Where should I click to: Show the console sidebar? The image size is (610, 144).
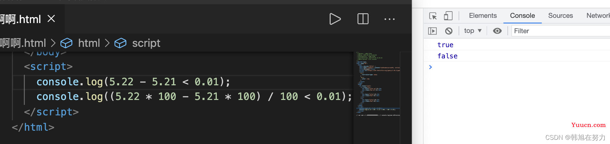tap(433, 31)
